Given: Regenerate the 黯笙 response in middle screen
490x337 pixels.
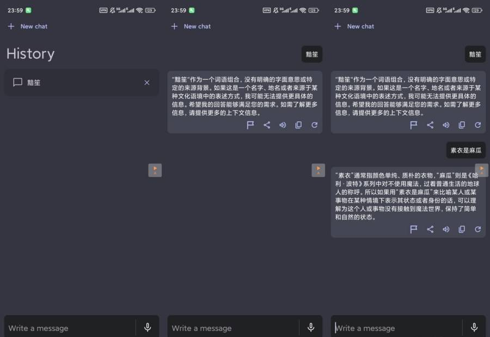Looking at the screenshot, I should click(314, 125).
